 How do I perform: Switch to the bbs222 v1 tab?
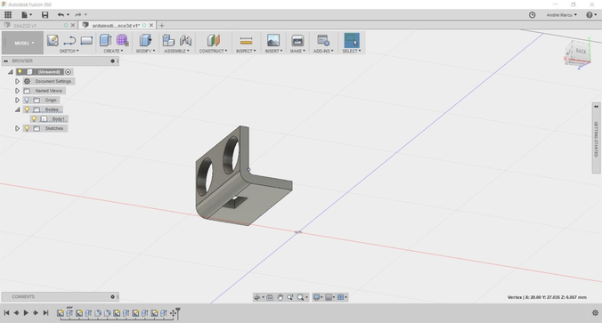(25, 25)
